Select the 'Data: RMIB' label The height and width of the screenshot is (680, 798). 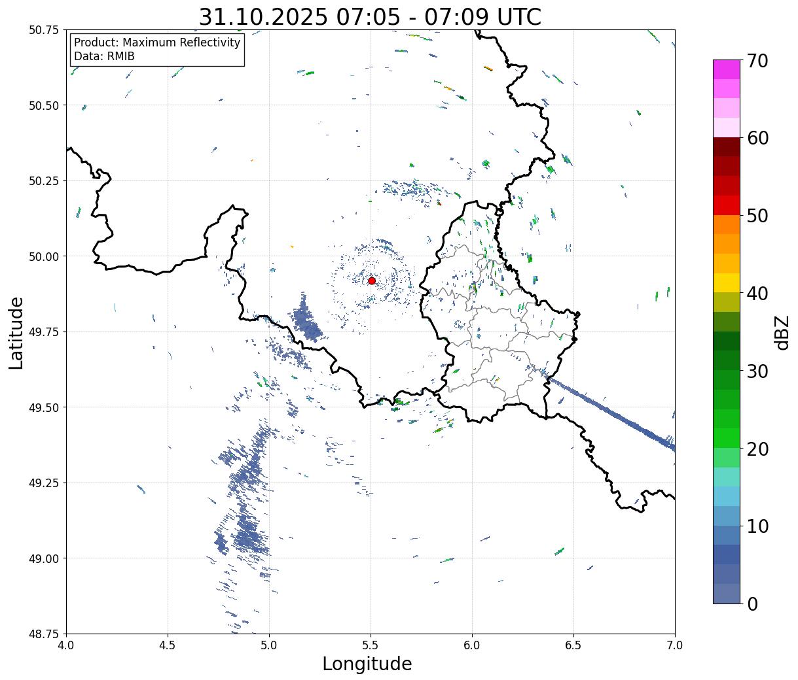104,56
